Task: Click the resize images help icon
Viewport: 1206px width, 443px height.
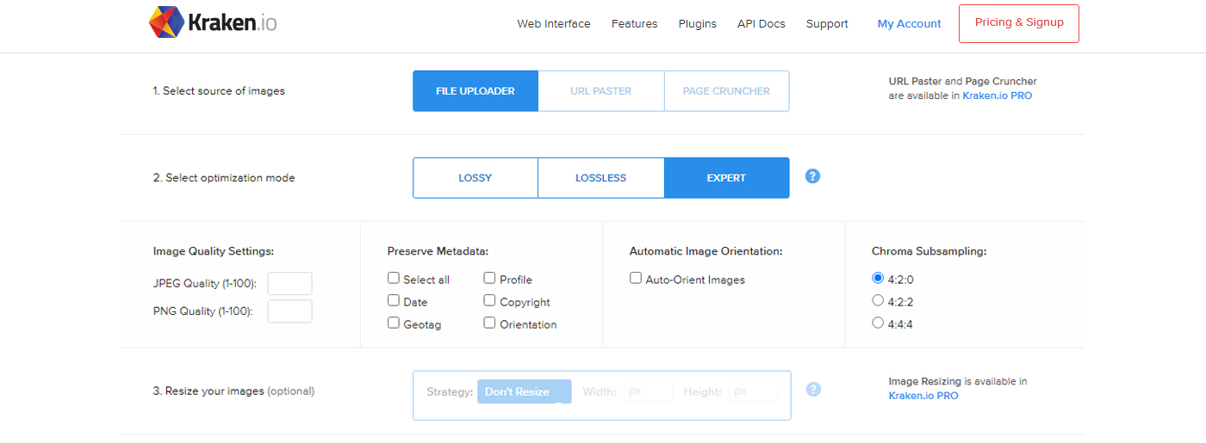Action: pyautogui.click(x=813, y=390)
